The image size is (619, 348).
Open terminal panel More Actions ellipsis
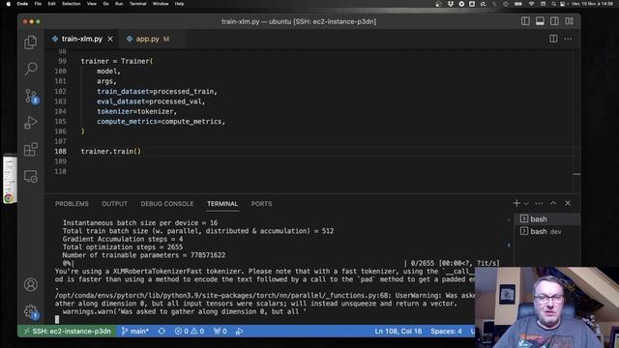tap(539, 204)
